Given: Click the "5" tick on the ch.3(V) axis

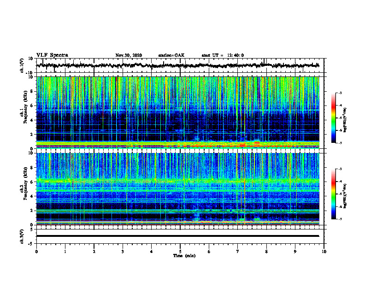Looking at the screenshot, I should 32,229.
